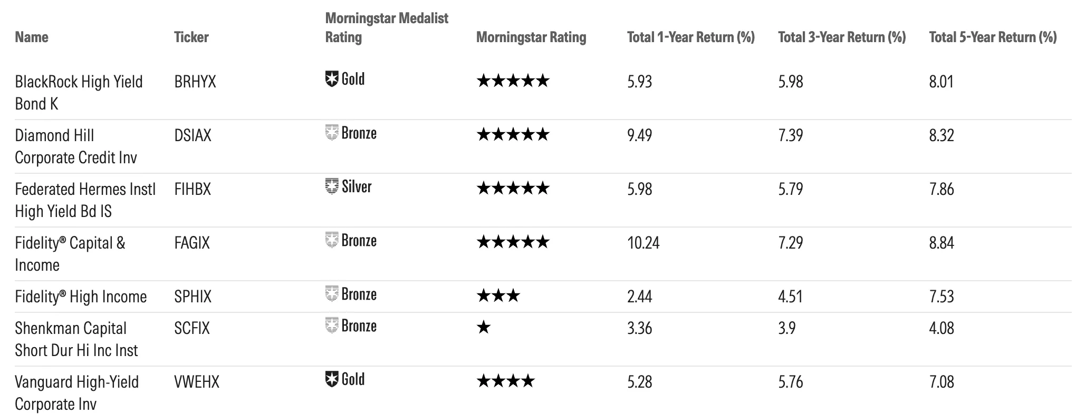Viewport: 1076px width, 414px height.
Task: Open the VWEHX ticker link
Action: (x=197, y=382)
